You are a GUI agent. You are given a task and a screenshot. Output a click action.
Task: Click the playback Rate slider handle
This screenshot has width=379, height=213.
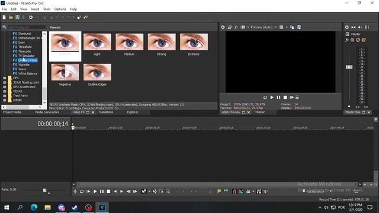coord(45,191)
